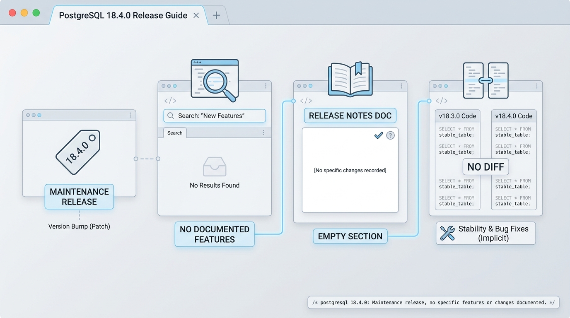Close the PostgreSQL 18.4.0 Release Guide tab
The image size is (570, 318).
tap(196, 15)
